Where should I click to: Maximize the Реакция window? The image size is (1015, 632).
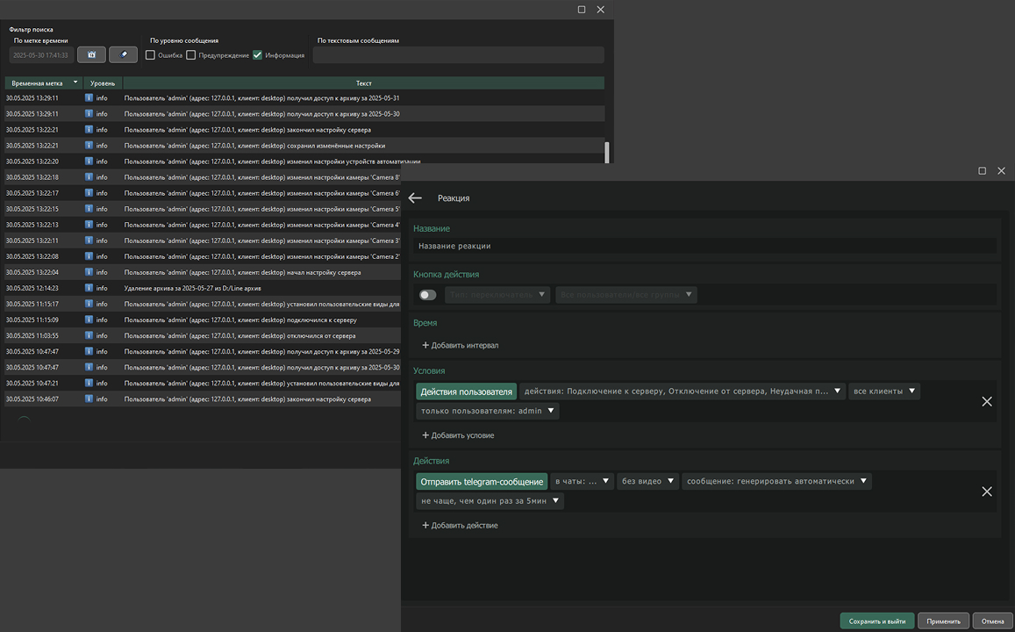(x=982, y=171)
